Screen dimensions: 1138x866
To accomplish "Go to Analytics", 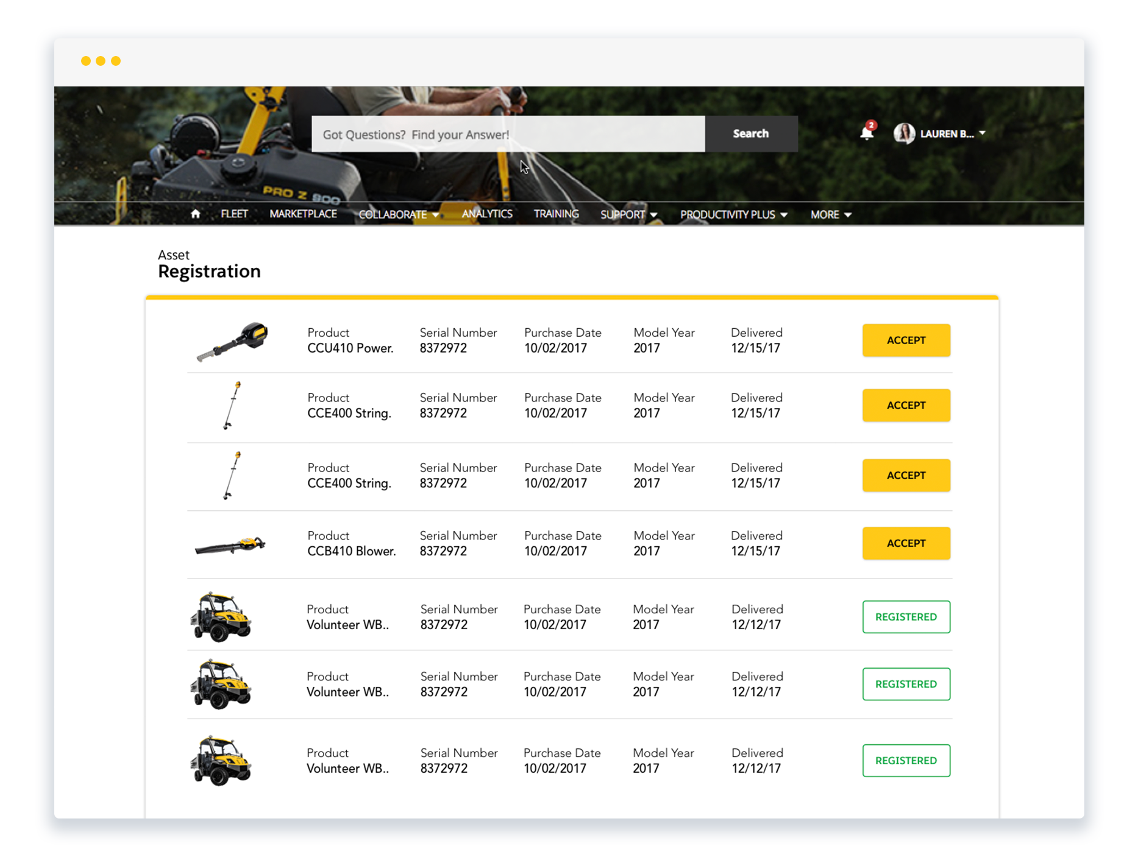I will tap(487, 214).
